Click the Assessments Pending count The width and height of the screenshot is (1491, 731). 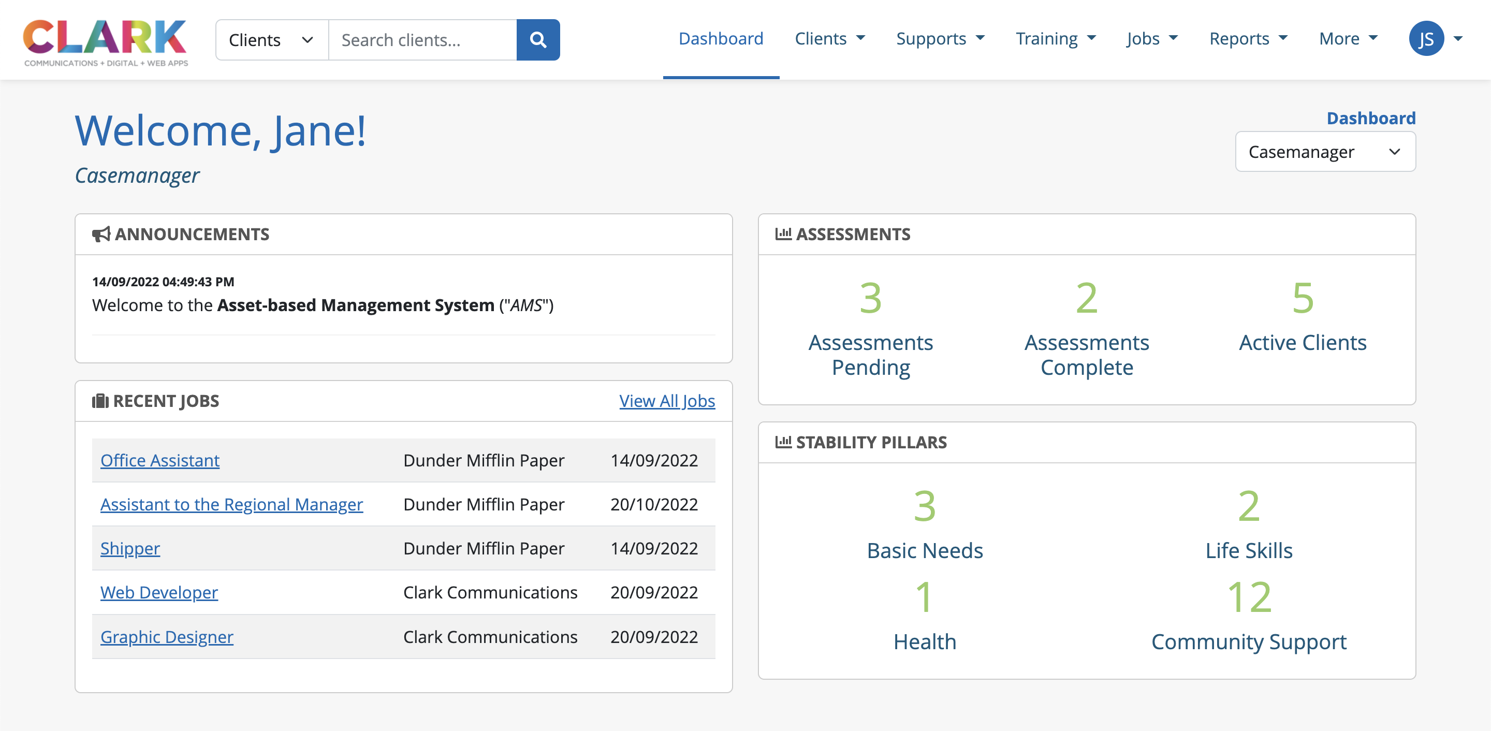click(870, 298)
